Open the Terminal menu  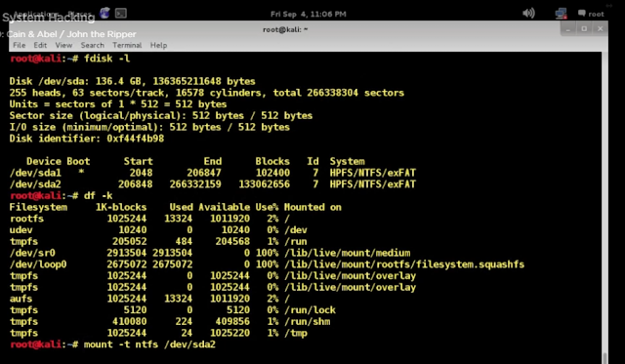click(127, 46)
